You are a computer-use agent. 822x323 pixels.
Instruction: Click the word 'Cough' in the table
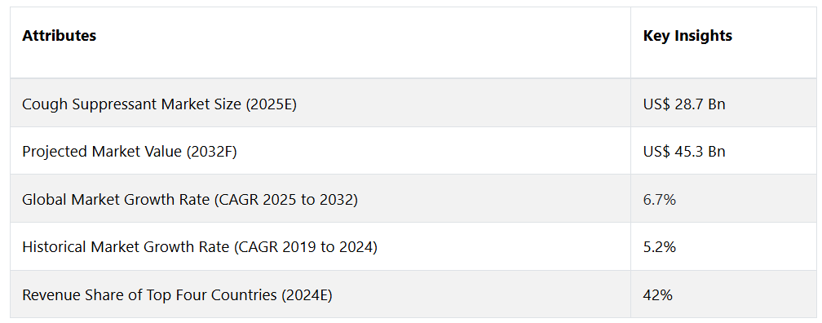coord(45,104)
